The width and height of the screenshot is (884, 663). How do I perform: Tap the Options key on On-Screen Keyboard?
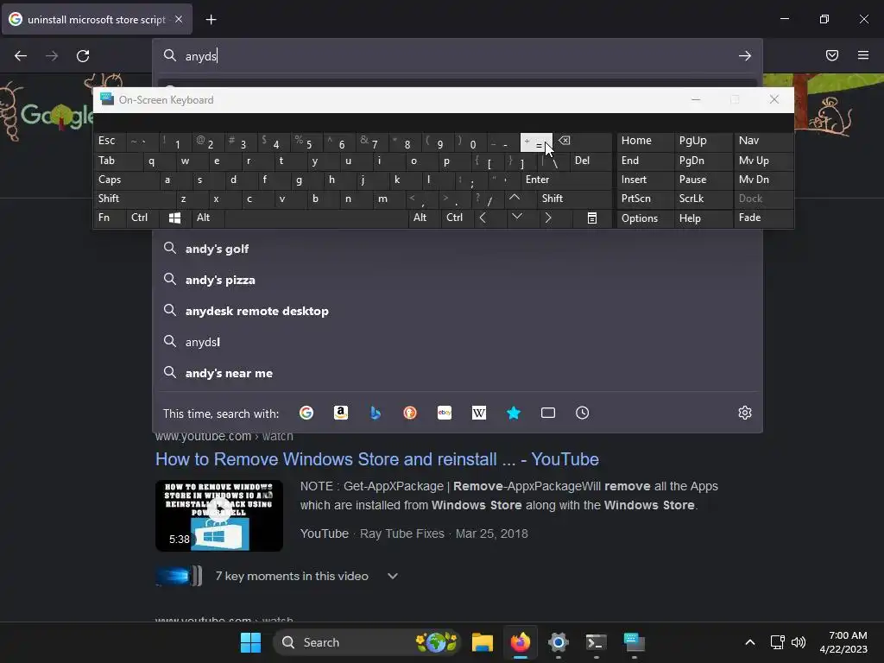644,218
